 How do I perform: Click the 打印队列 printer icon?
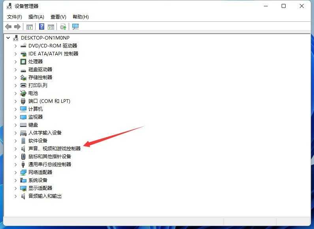(x=23, y=85)
